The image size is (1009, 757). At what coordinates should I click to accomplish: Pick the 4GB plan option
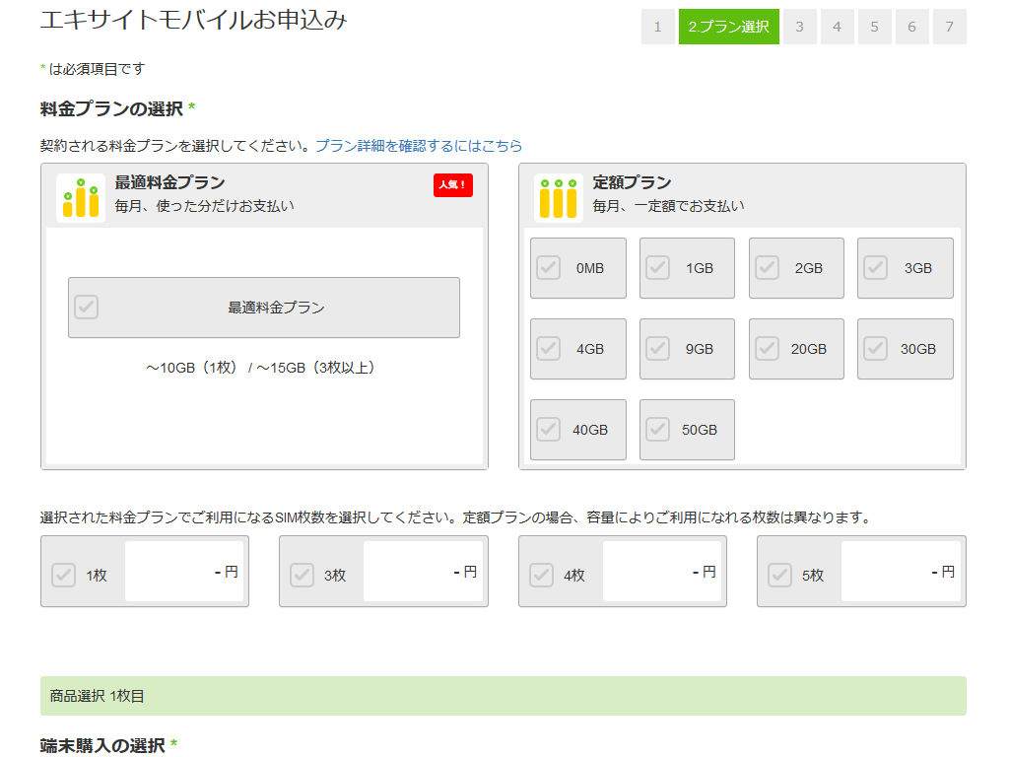click(577, 349)
